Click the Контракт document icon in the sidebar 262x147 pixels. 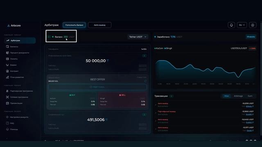click(7, 71)
